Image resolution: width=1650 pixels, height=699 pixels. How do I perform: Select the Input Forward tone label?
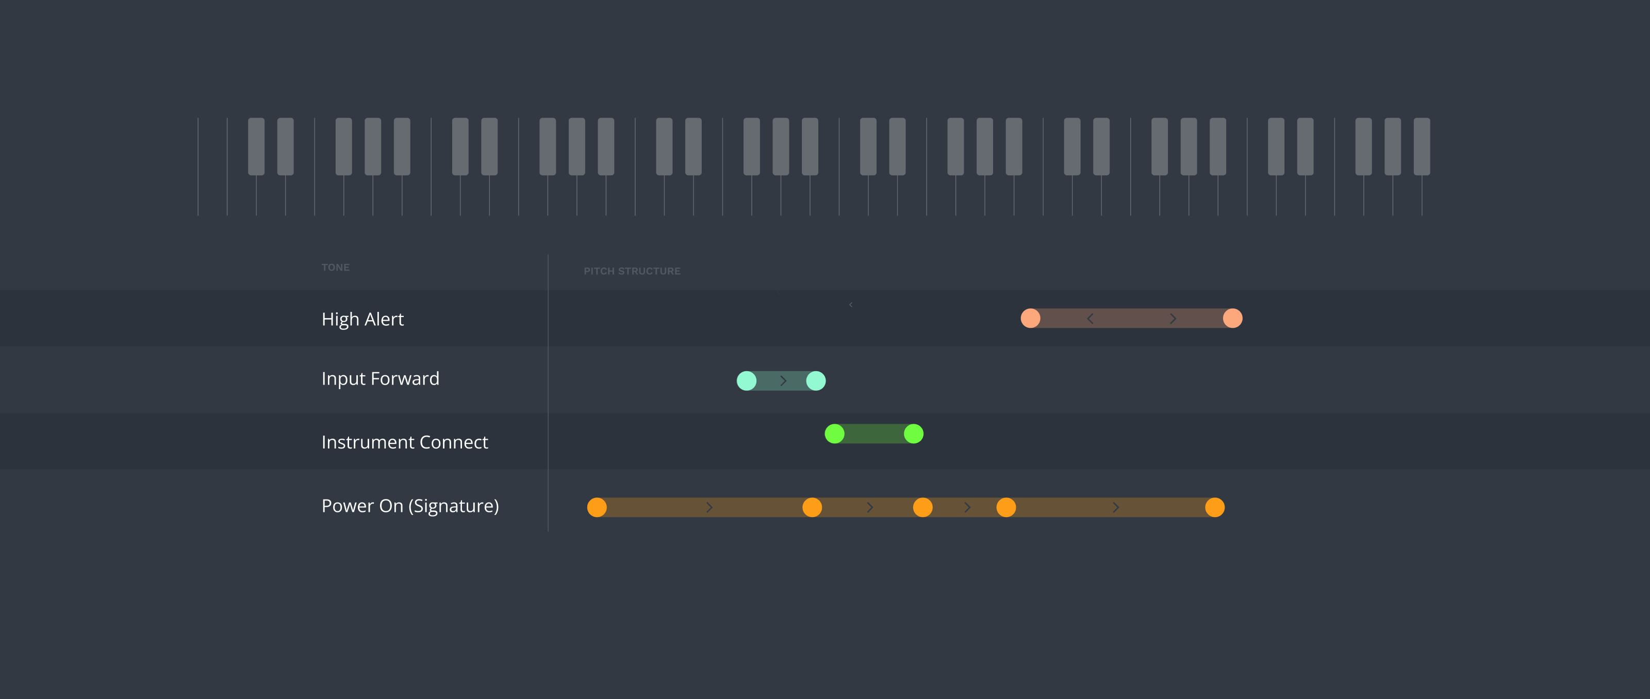click(x=381, y=378)
